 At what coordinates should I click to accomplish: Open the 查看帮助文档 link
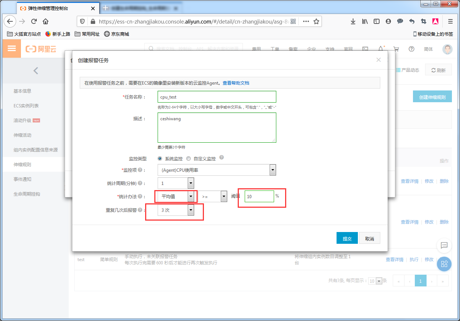point(236,83)
